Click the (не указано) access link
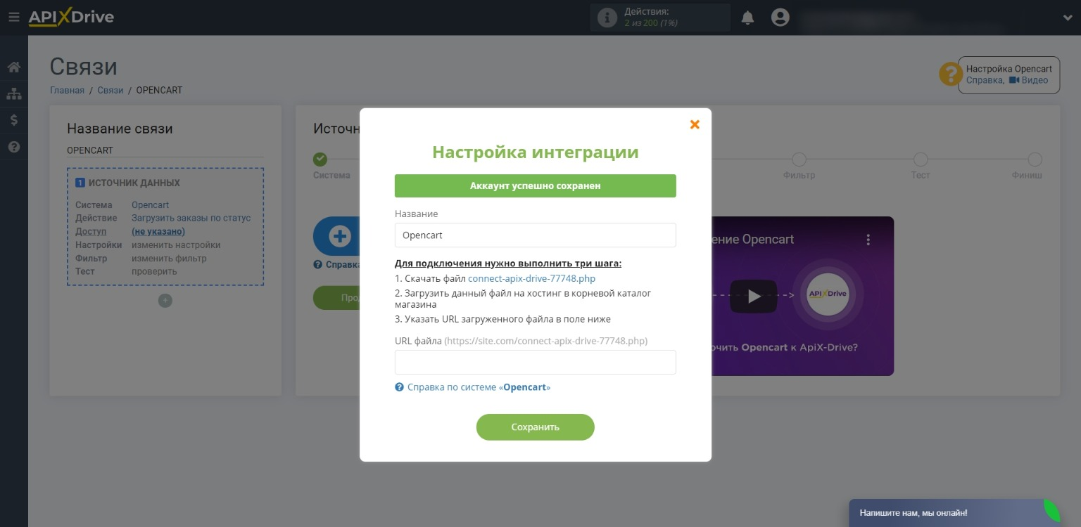The height and width of the screenshot is (527, 1081). pos(158,231)
